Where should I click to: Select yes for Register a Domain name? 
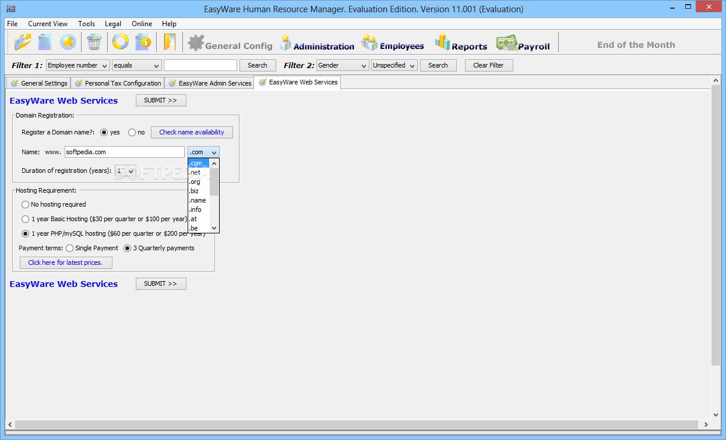tap(104, 132)
